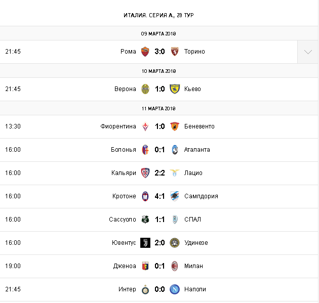Click the Италия. Серия А, 28 тур heading

(x=159, y=15)
